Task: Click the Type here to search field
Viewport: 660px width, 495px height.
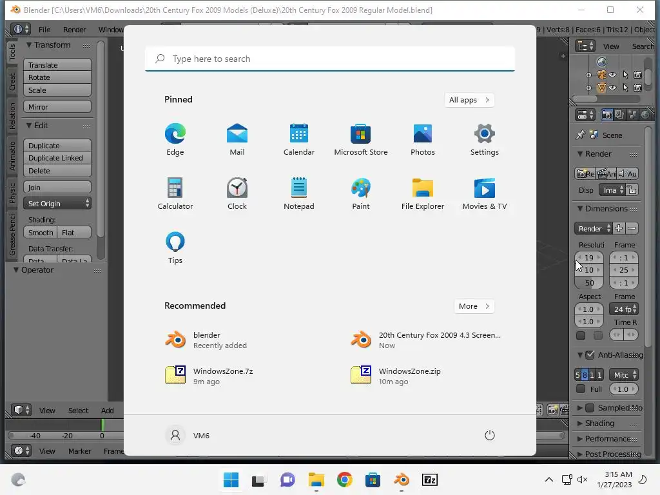Action: pyautogui.click(x=330, y=59)
